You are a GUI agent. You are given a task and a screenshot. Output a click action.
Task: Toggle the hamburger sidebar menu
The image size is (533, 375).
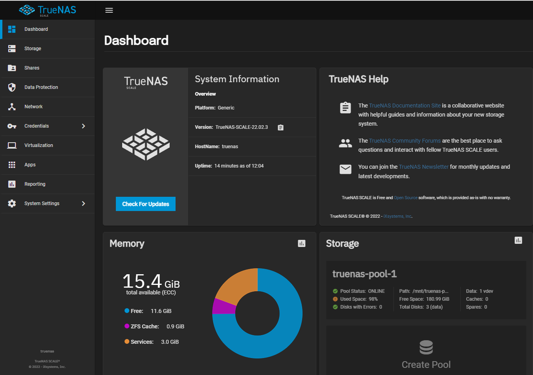coord(109,10)
